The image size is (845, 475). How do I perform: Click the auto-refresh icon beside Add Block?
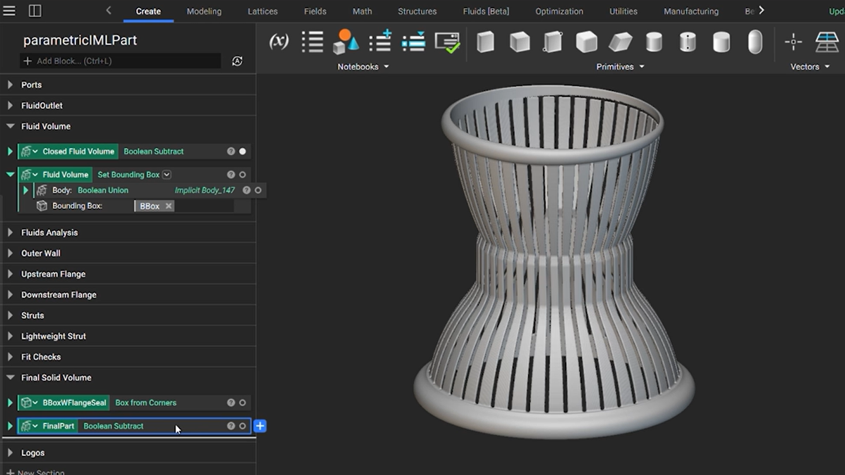click(237, 61)
